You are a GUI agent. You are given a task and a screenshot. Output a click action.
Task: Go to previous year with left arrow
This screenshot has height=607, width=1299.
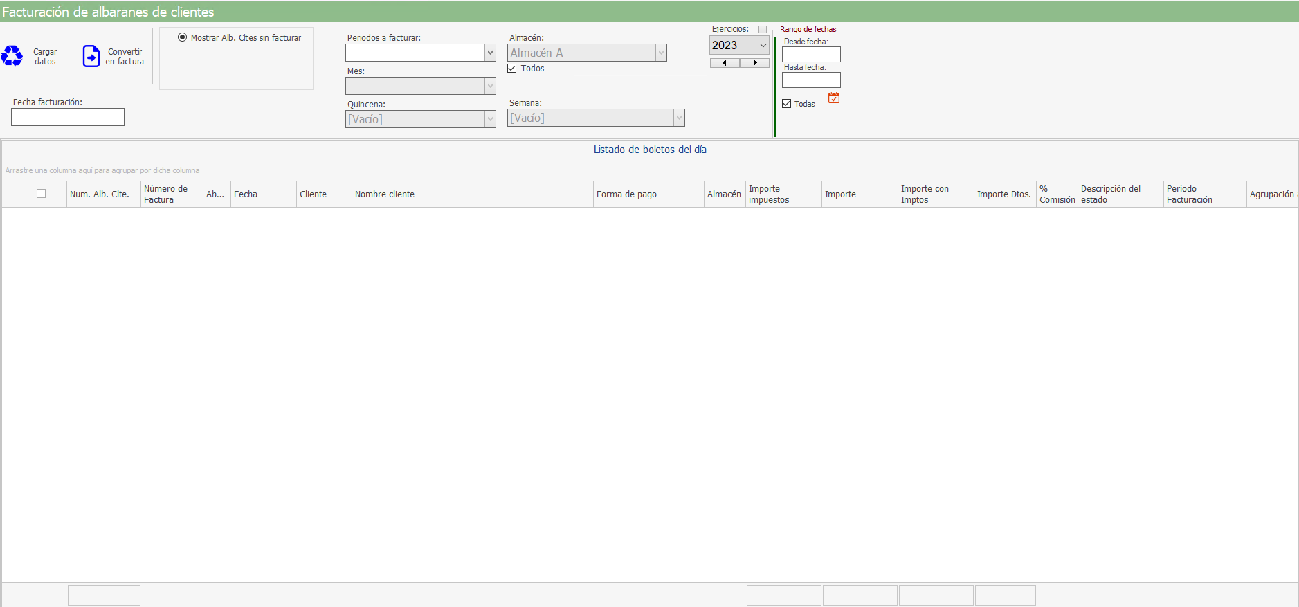pyautogui.click(x=725, y=63)
